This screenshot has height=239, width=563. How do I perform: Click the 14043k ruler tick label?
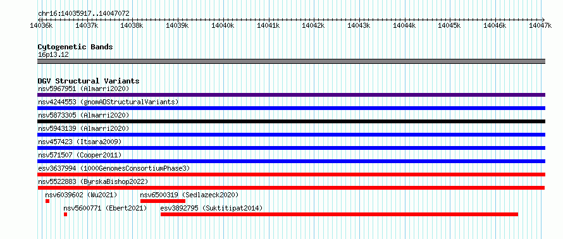click(359, 25)
